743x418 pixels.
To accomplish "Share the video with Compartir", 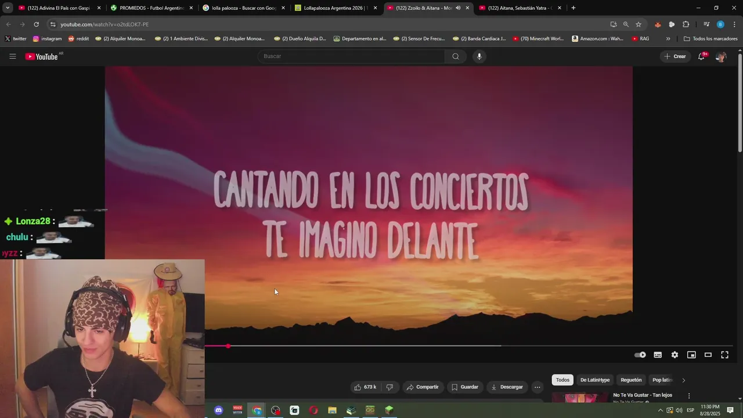I will tap(423, 387).
